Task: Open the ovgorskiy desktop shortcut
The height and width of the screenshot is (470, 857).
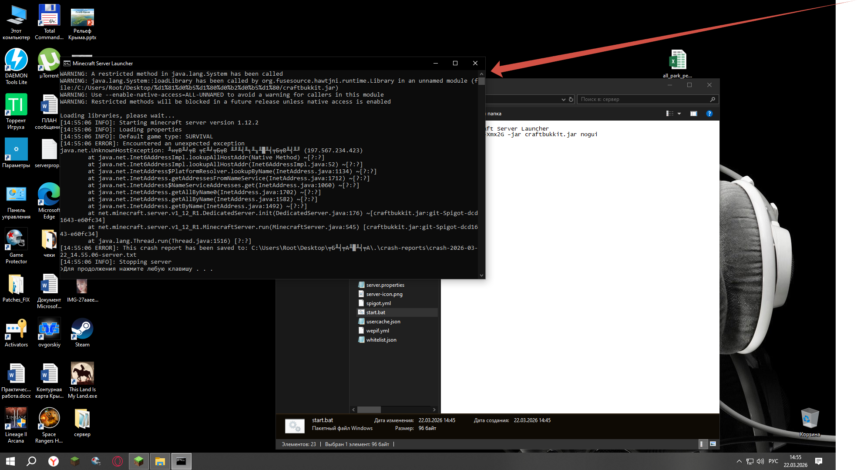Action: (49, 332)
